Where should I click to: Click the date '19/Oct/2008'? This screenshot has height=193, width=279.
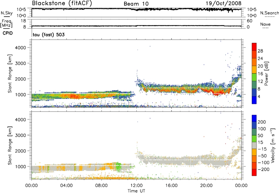(x=224, y=3)
